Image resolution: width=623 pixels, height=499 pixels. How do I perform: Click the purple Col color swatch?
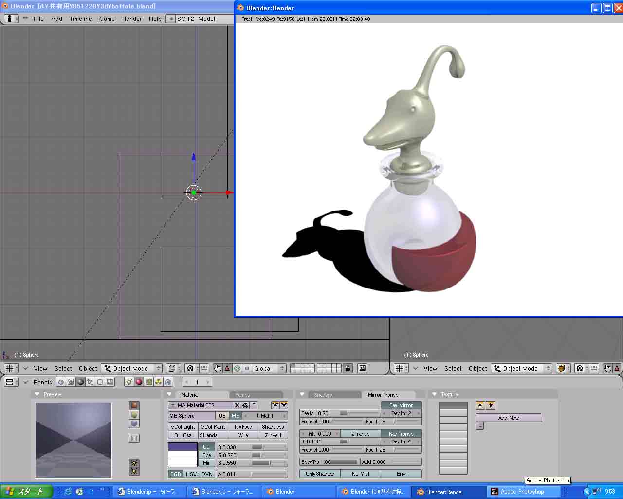point(183,447)
